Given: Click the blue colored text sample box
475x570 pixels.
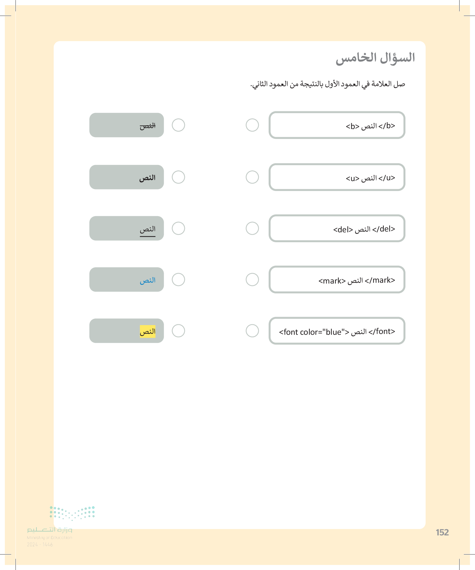Looking at the screenshot, I should [127, 280].
